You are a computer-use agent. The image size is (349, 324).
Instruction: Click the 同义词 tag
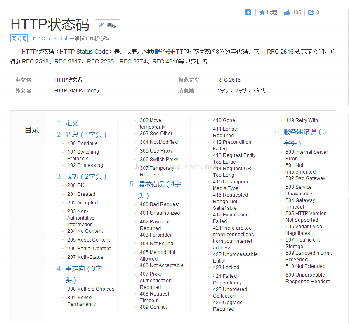[x=19, y=38]
